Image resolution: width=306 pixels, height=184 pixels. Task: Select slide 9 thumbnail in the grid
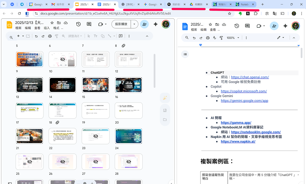[x=29, y=85]
